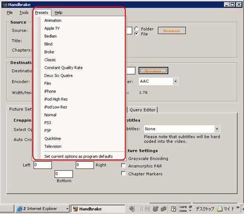This screenshot has width=244, height=214.
Task: Open the Picture Settings tab
Action: pos(20,109)
